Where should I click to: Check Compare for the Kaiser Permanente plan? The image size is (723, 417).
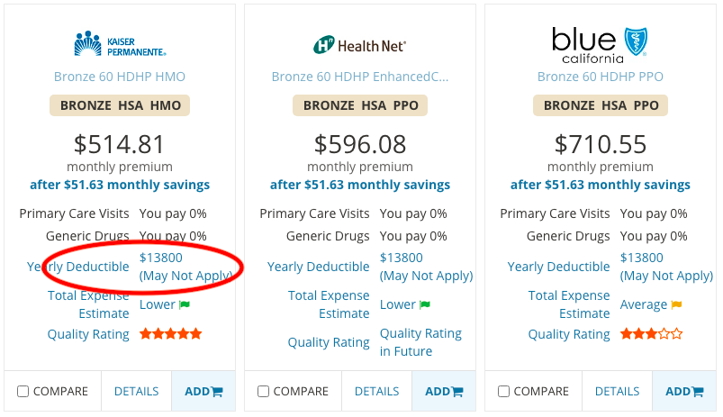[x=23, y=392]
